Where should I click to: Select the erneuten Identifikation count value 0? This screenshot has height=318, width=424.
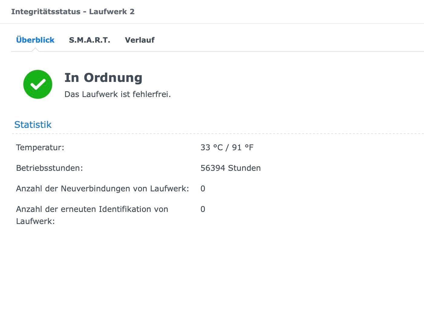click(x=203, y=209)
